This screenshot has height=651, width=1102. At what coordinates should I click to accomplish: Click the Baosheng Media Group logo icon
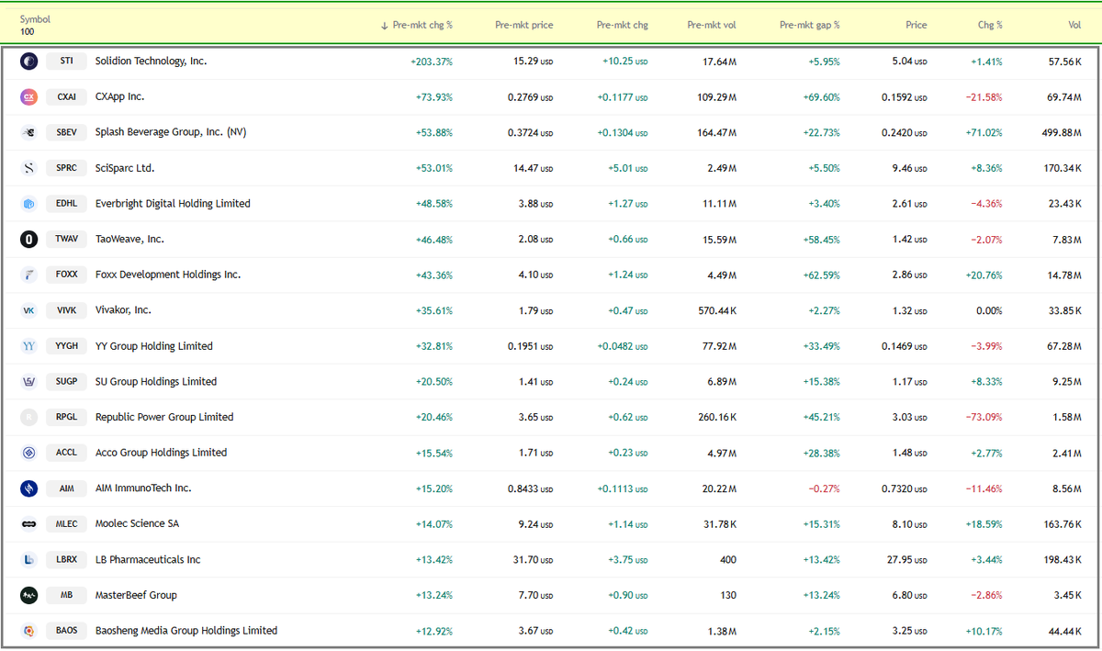29,631
